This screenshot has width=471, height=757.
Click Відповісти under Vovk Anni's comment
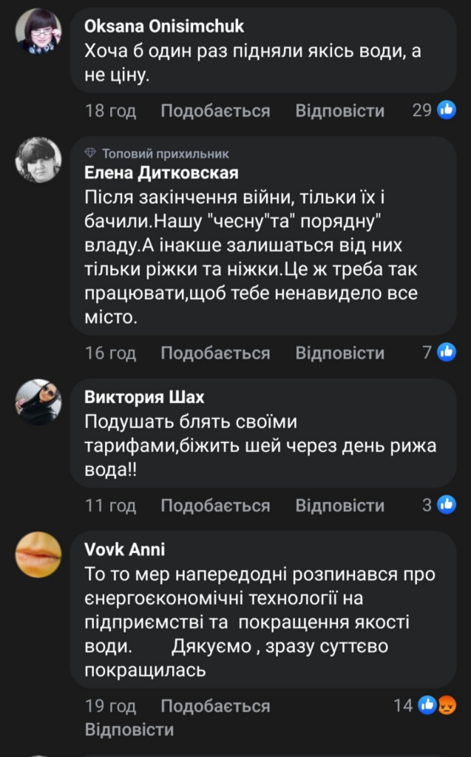click(x=129, y=730)
